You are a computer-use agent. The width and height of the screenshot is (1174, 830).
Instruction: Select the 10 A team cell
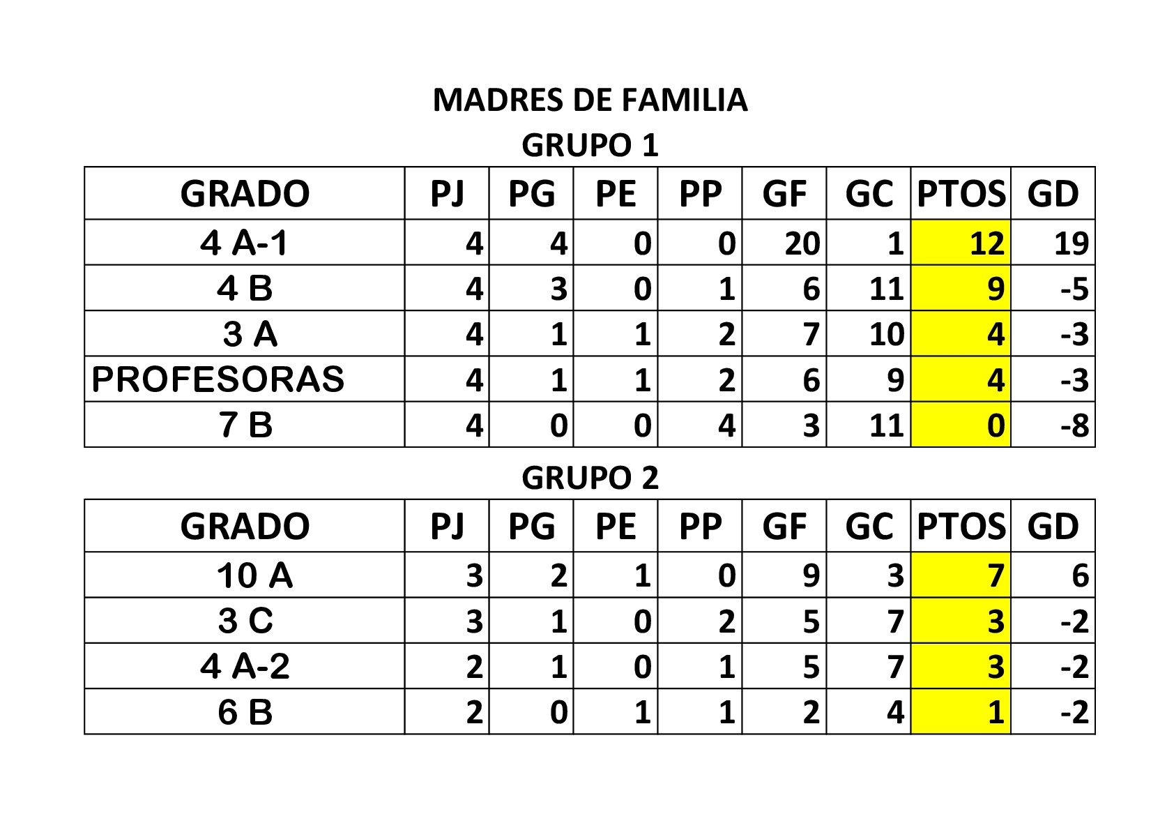pos(245,575)
